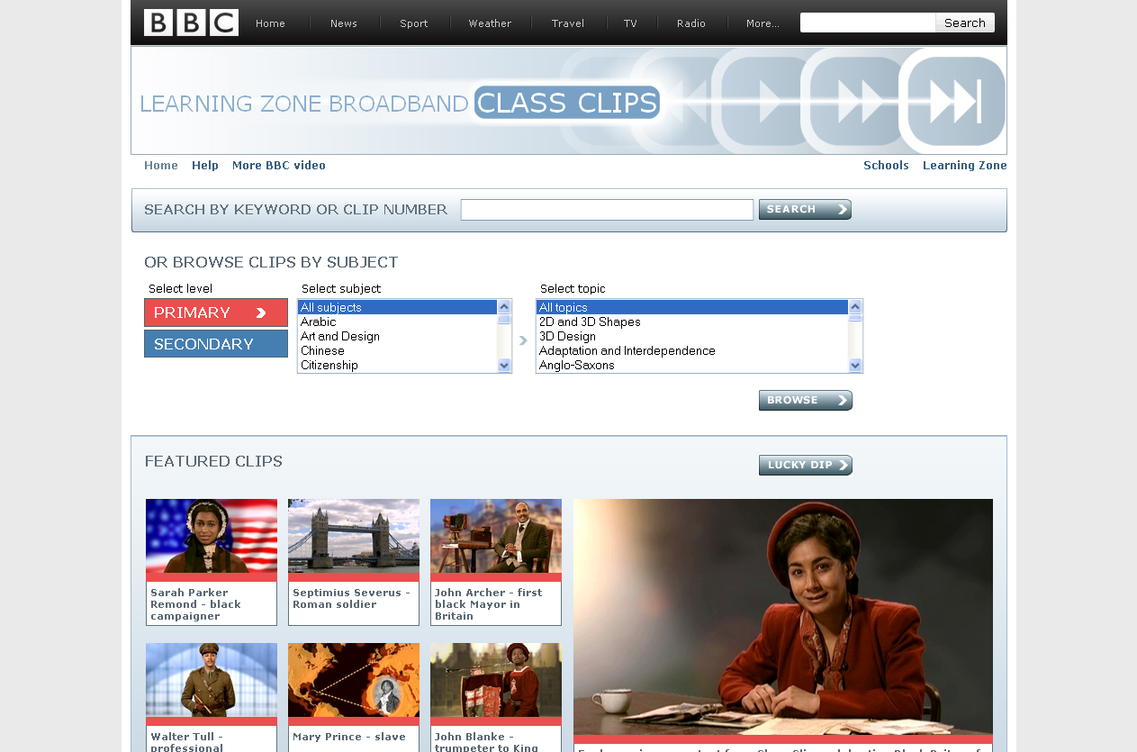Select All subjects in the subject list
This screenshot has height=752, width=1137.
coord(397,307)
